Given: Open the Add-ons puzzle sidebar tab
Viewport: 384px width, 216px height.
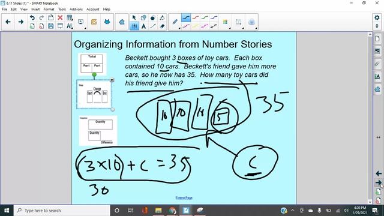Looking at the screenshot, I should click(x=377, y=89).
